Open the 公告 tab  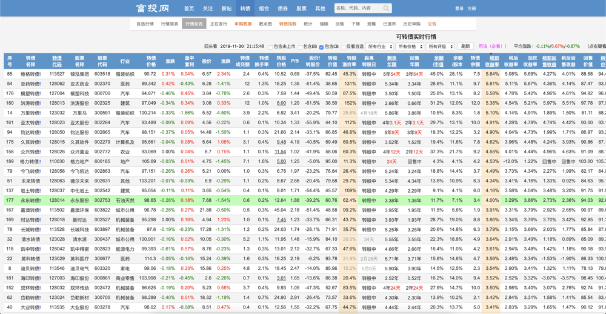point(432,24)
